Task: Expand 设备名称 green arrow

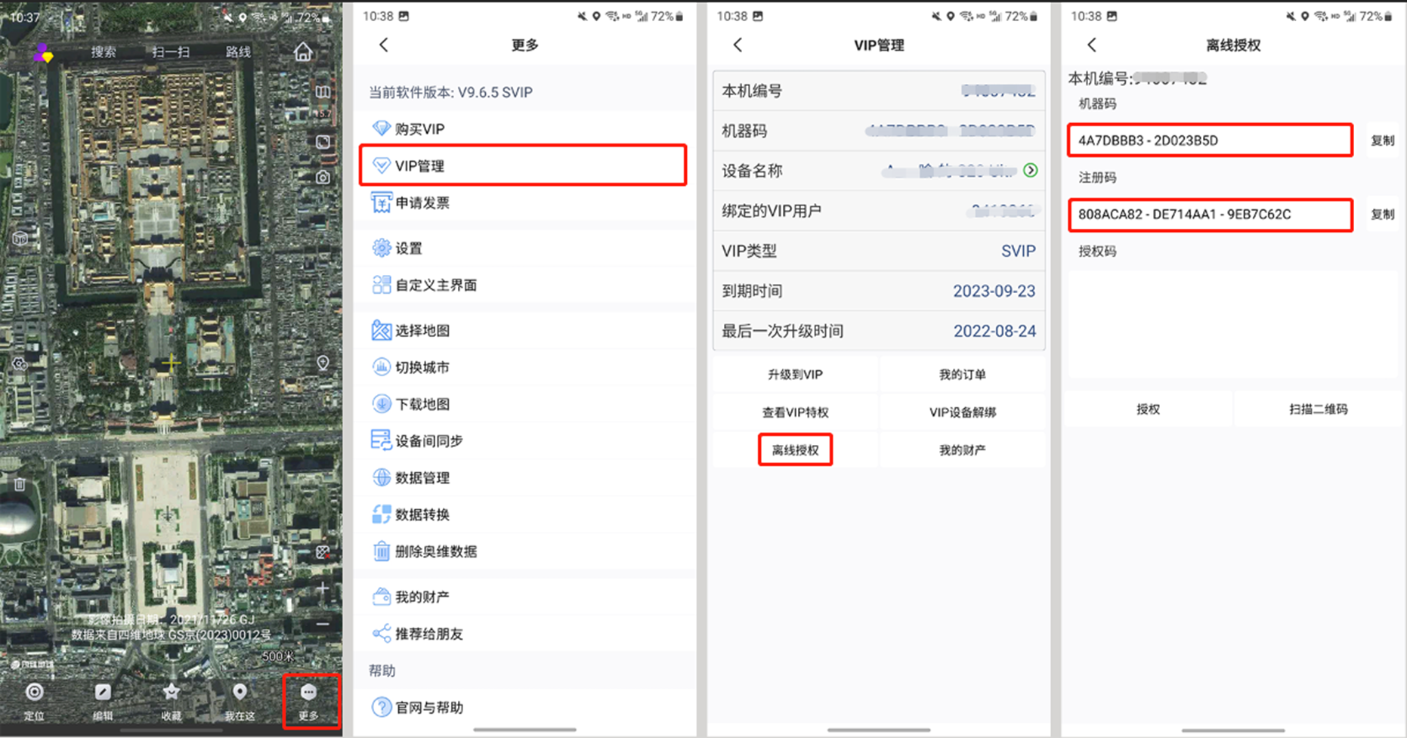Action: tap(1031, 171)
